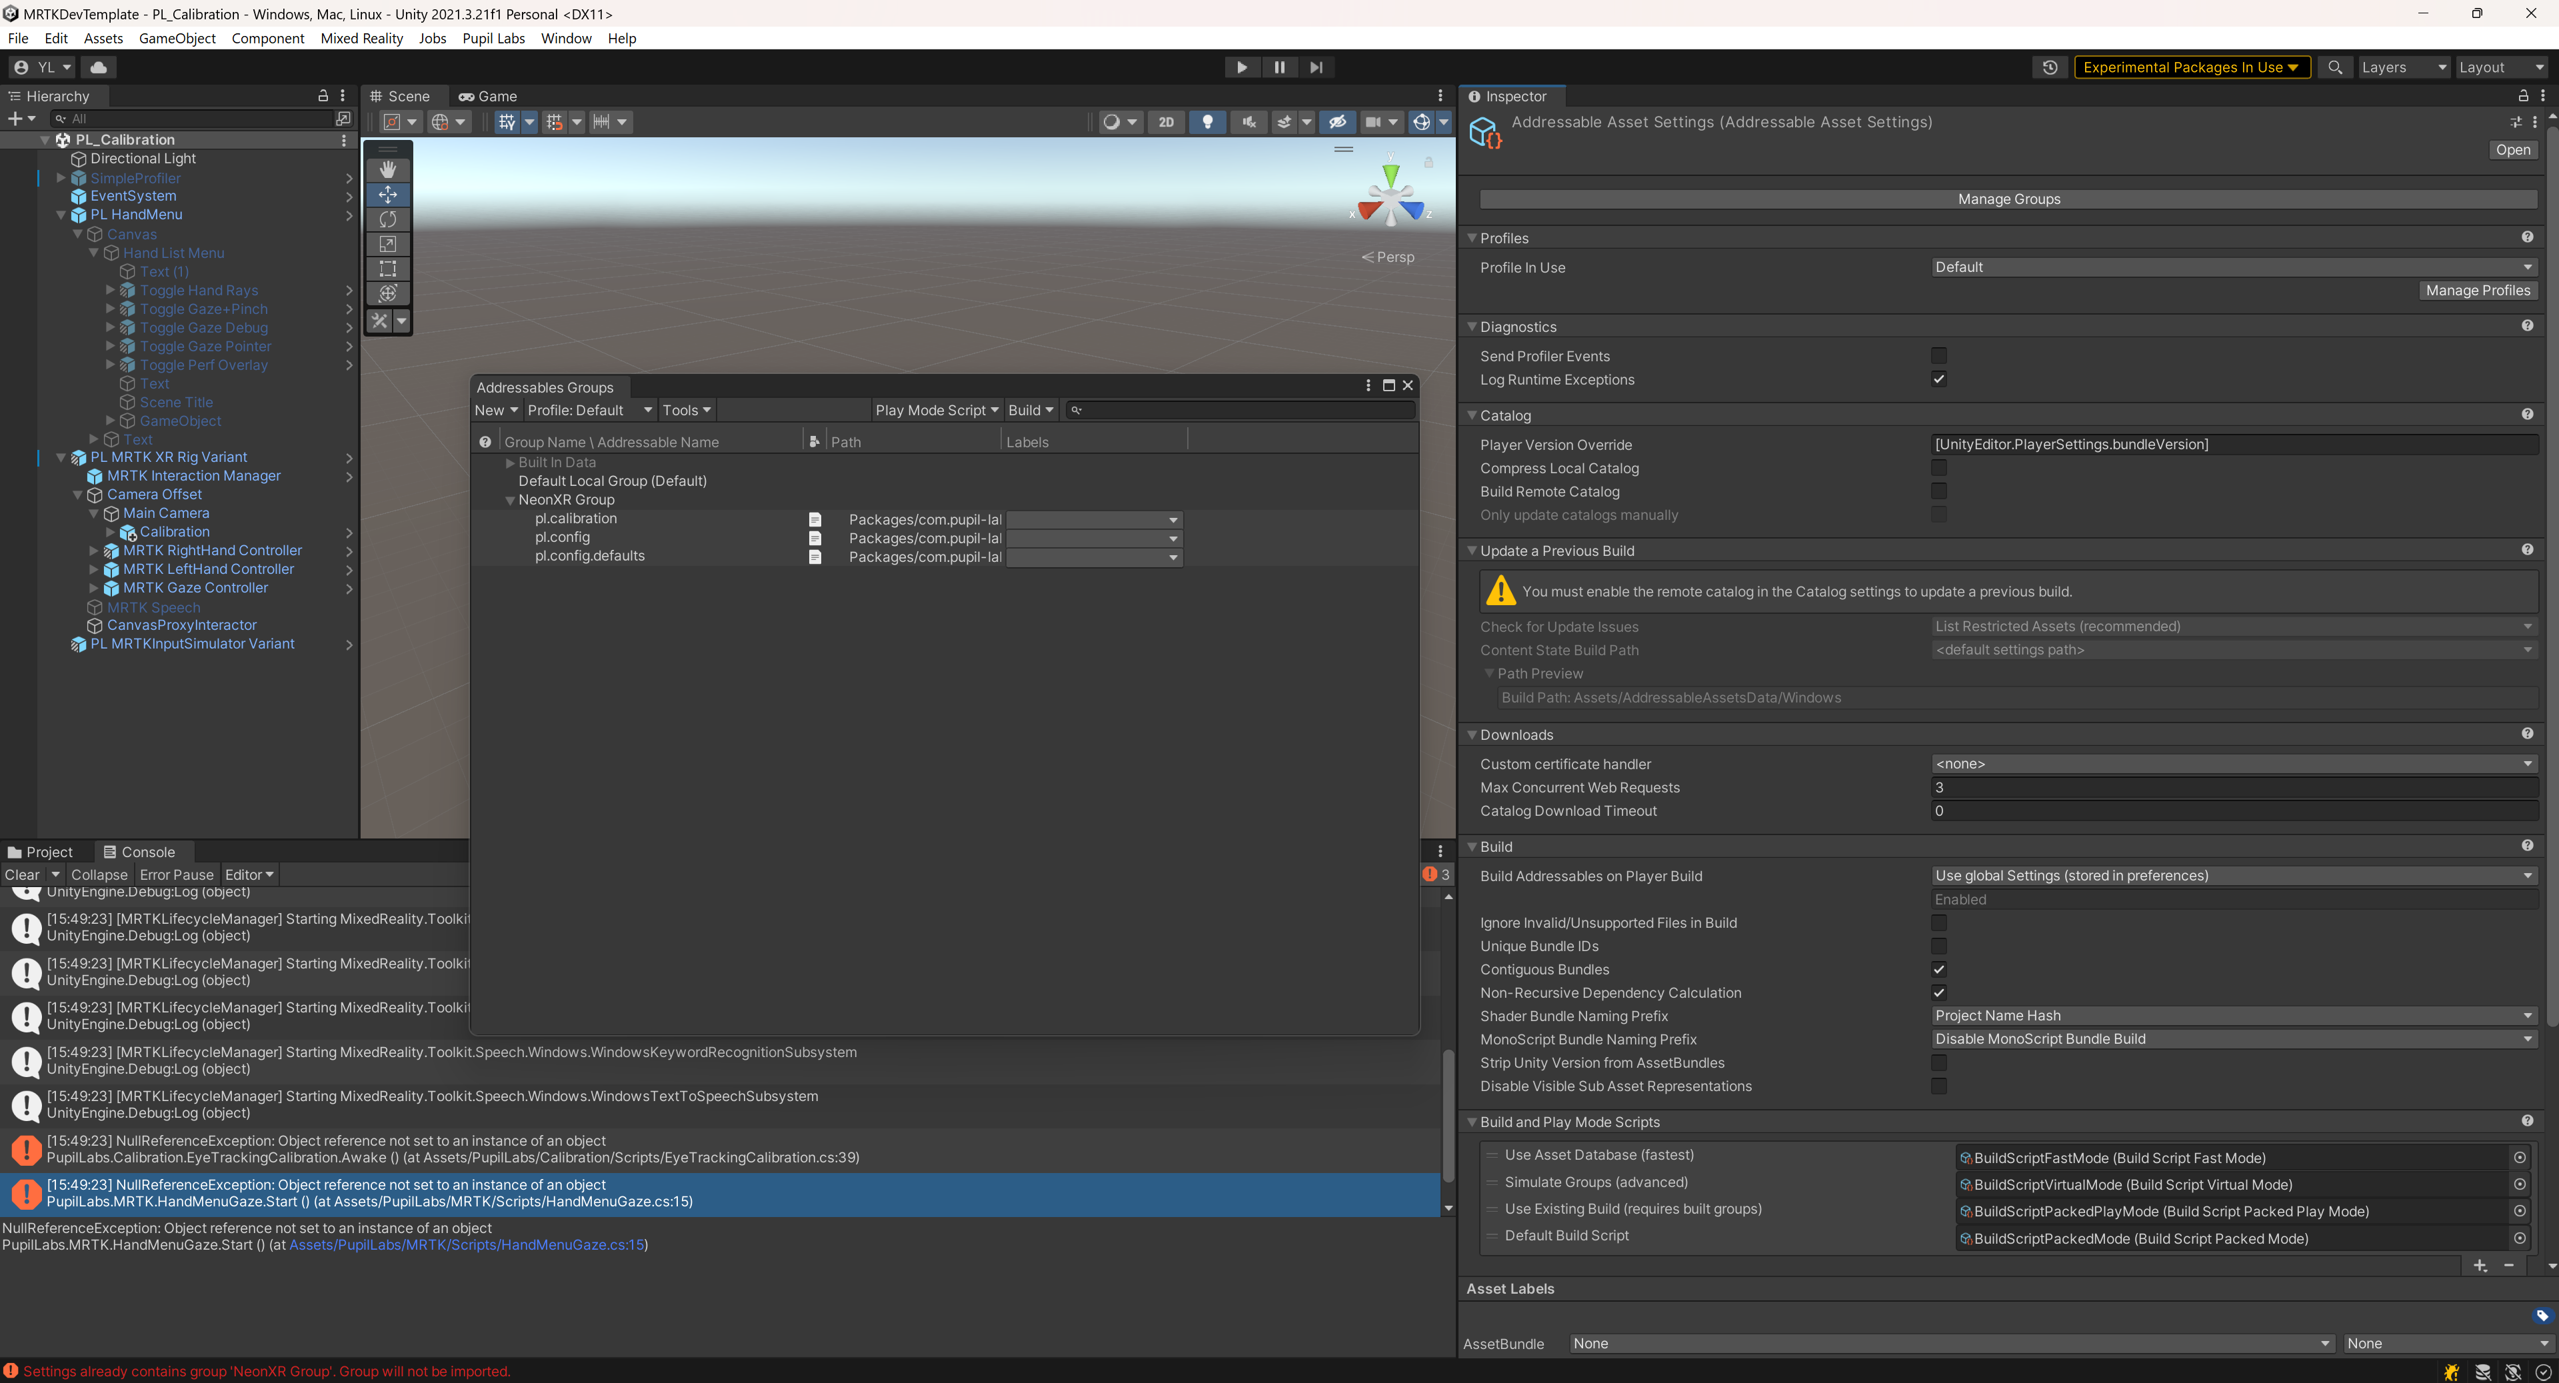2559x1383 pixels.
Task: Click the Play button
Action: tap(1241, 67)
